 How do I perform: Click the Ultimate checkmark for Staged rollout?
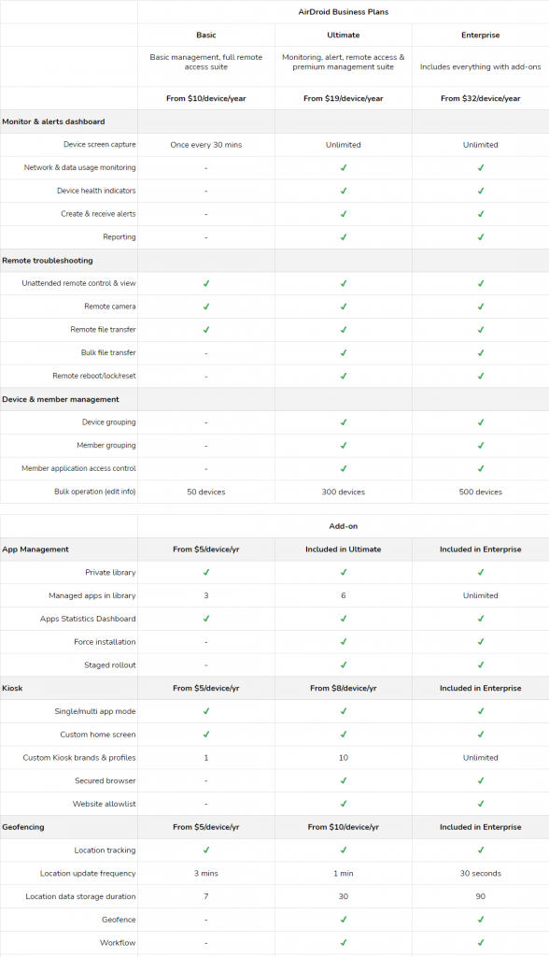[344, 664]
